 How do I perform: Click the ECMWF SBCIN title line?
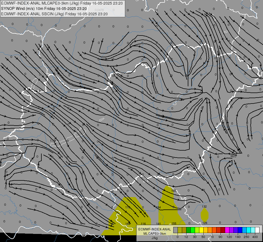coord(54,14)
